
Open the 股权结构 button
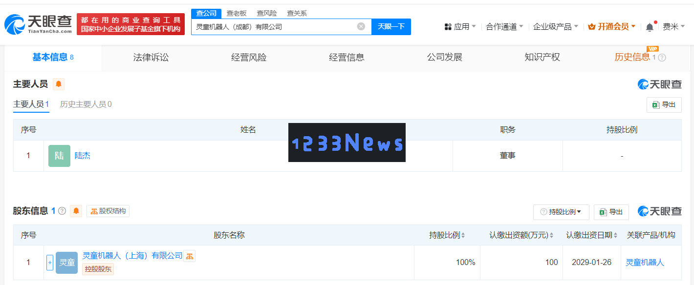[108, 211]
